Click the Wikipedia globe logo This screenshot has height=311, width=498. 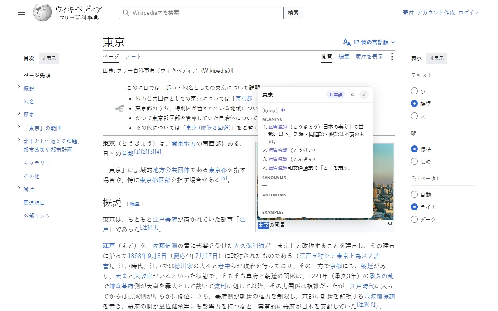tap(42, 13)
